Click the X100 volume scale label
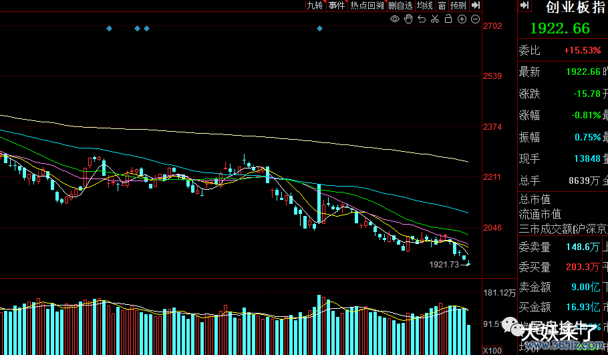This screenshot has width=608, height=355. 492,350
